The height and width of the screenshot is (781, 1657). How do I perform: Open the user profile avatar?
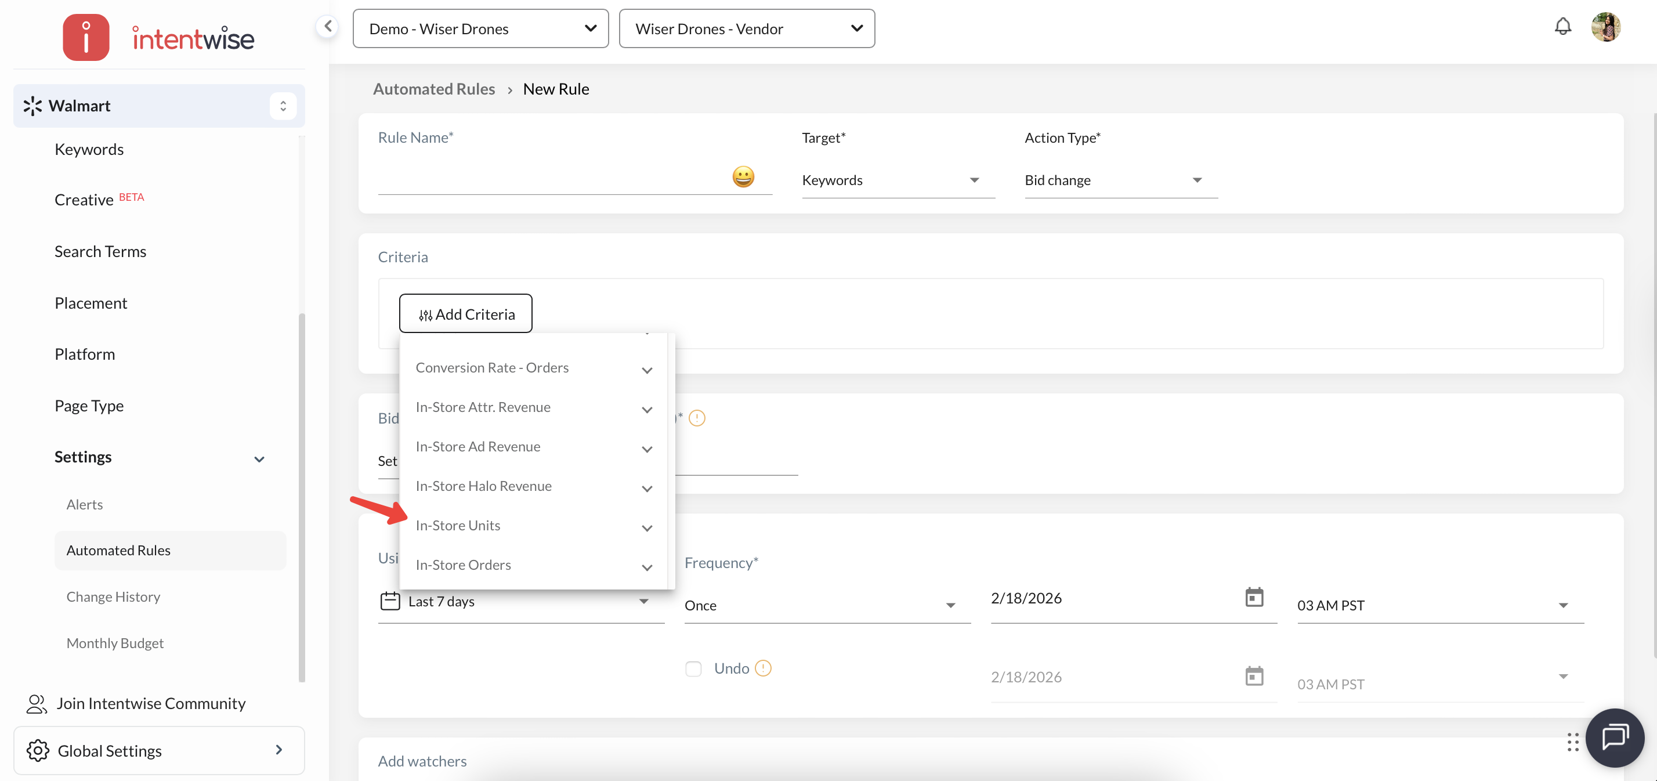(x=1605, y=27)
